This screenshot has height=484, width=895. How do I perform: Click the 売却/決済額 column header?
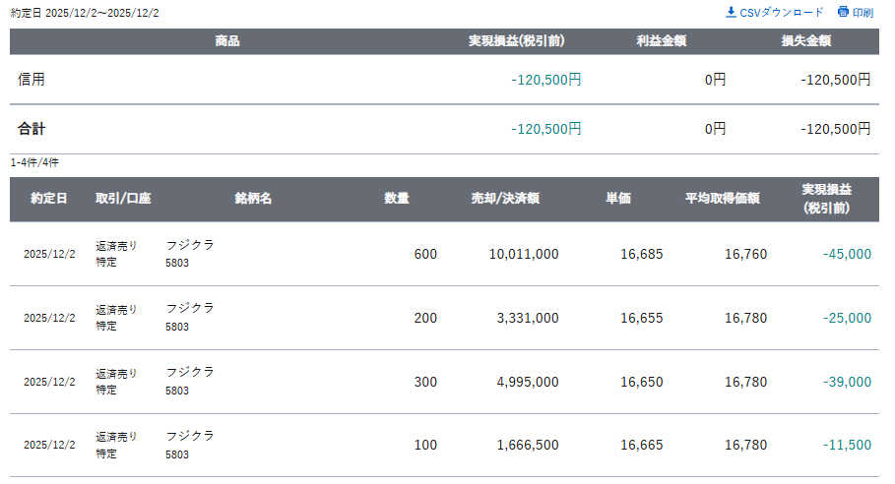(505, 199)
